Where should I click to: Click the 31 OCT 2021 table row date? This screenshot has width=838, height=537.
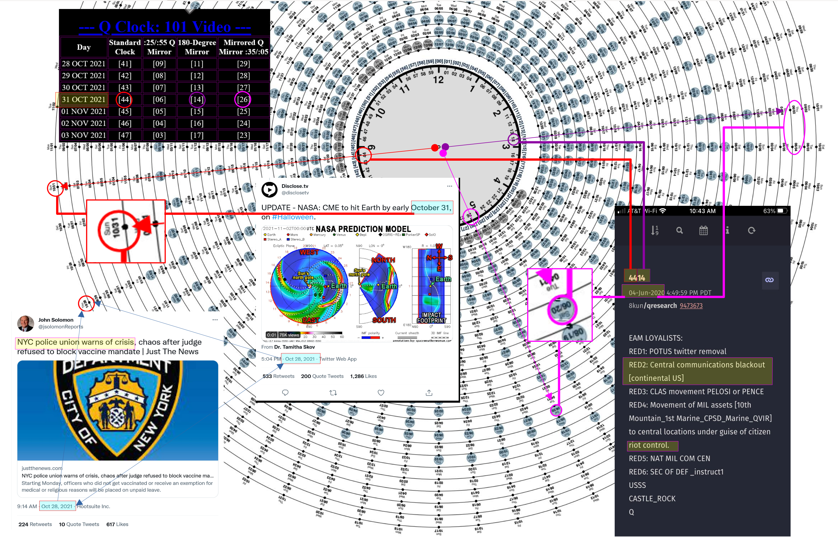(83, 99)
